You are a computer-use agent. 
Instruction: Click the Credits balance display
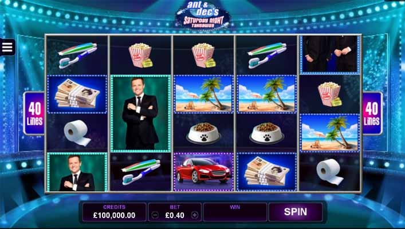[x=114, y=212]
